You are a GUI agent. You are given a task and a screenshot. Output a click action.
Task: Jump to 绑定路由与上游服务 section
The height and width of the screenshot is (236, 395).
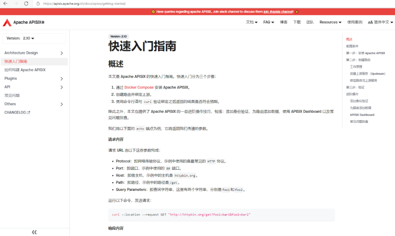[364, 80]
